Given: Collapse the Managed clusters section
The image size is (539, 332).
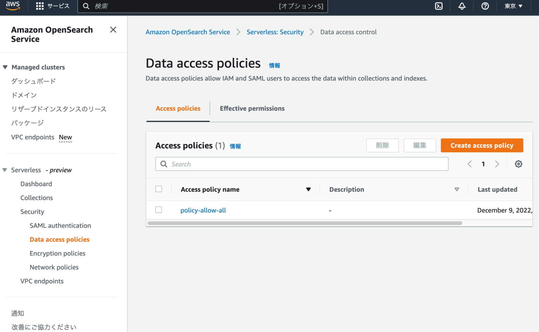Looking at the screenshot, I should [x=5, y=67].
